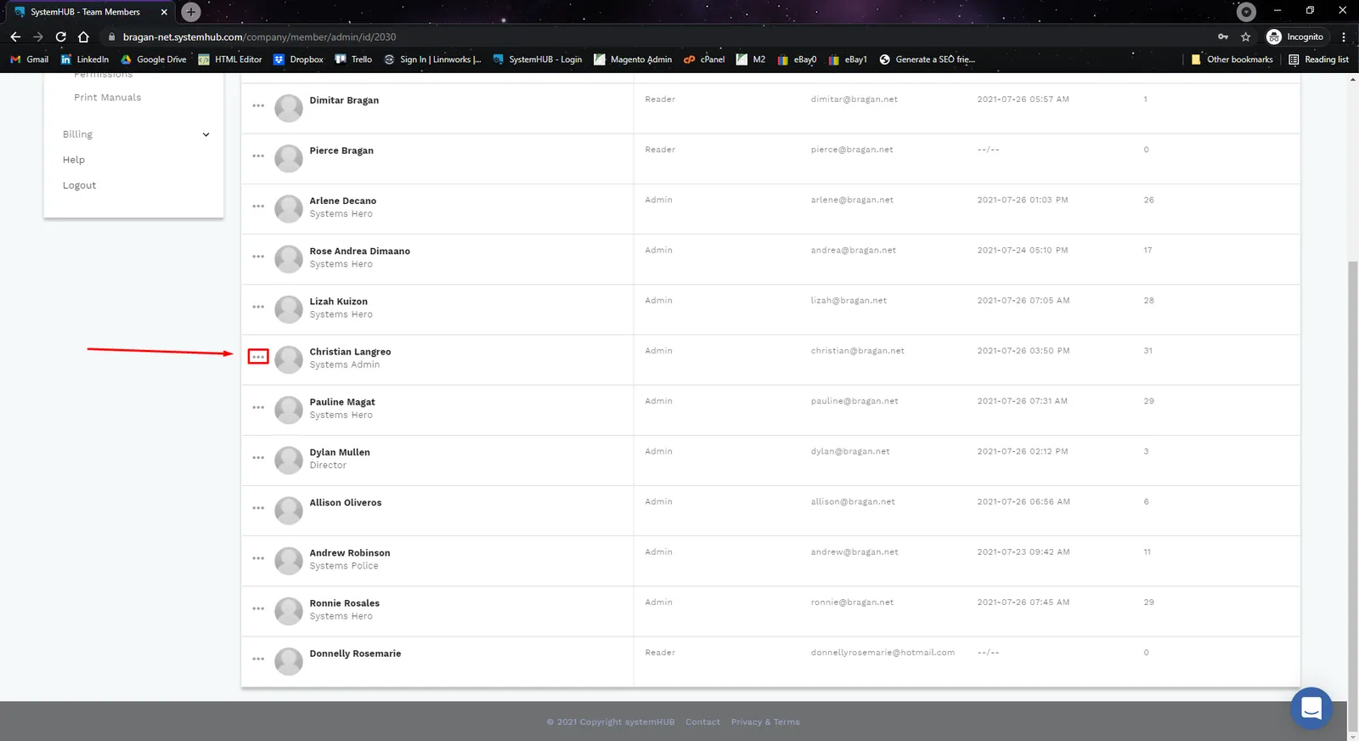Open the Privacy & Terms footer link
Image resolution: width=1359 pixels, height=741 pixels.
[x=765, y=722]
